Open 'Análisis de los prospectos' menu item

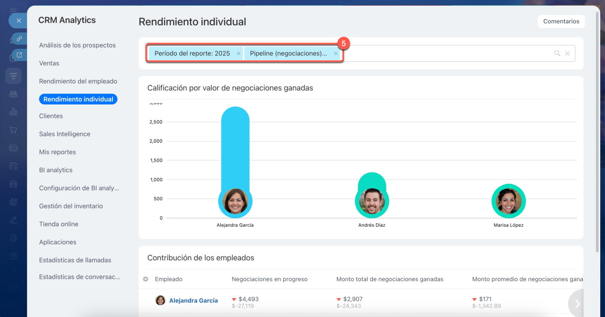click(x=78, y=45)
